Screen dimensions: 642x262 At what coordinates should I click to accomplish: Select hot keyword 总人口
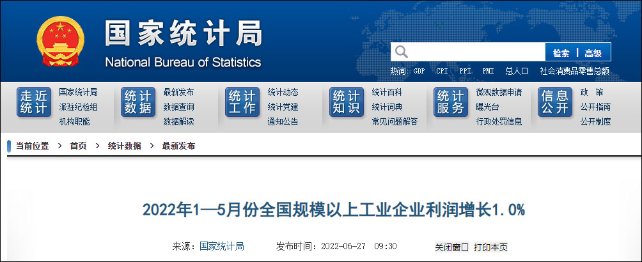point(517,71)
